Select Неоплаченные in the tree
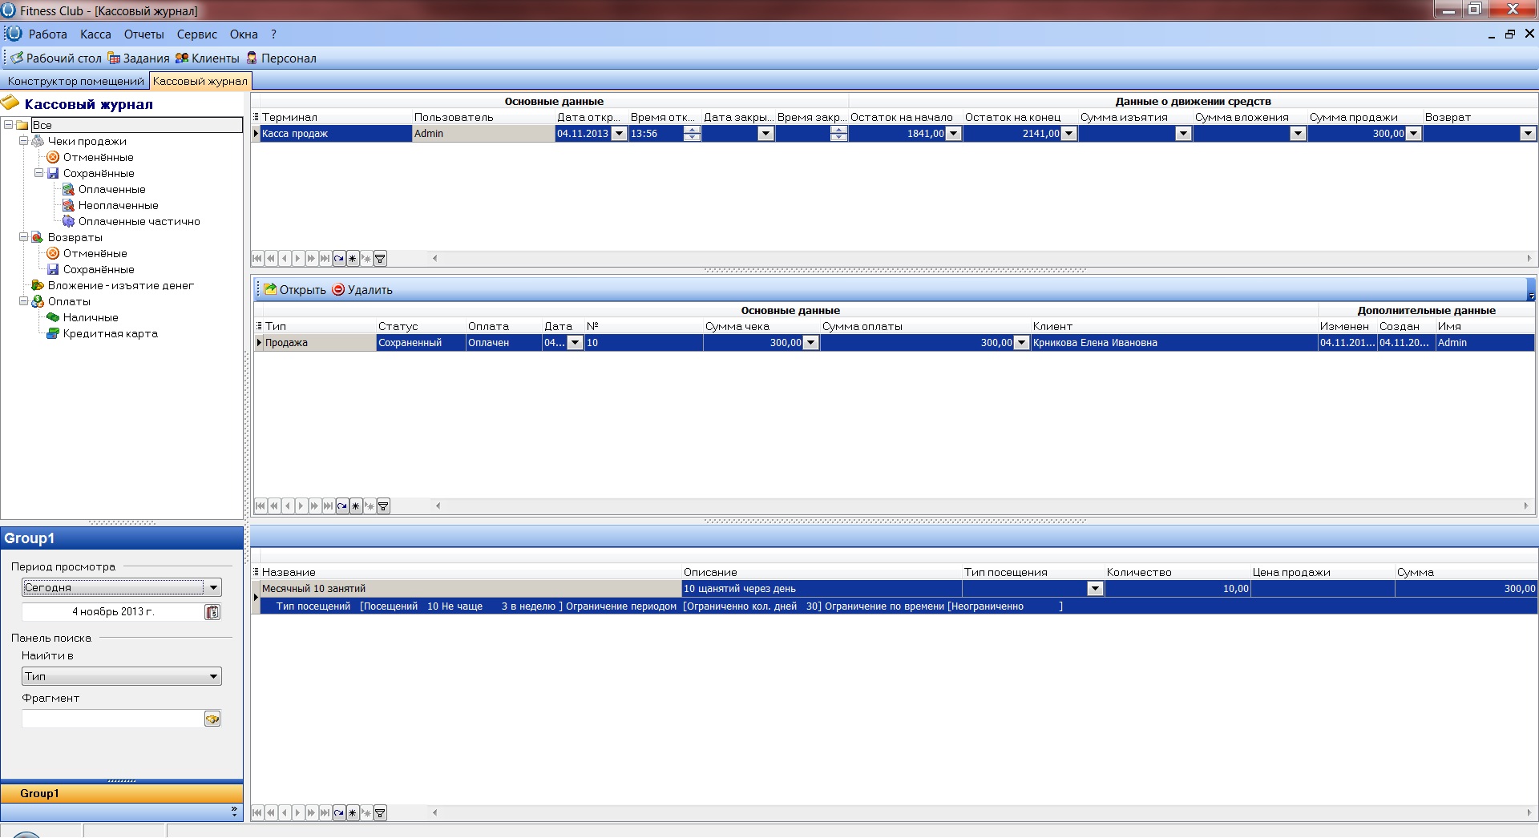 tap(118, 206)
